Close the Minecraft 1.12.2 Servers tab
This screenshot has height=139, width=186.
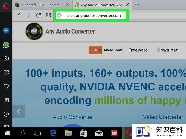pyautogui.click(x=67, y=5)
